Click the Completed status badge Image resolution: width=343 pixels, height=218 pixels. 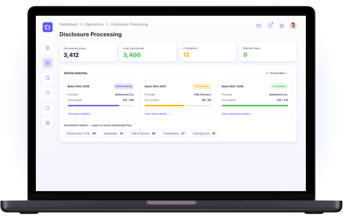(279, 86)
